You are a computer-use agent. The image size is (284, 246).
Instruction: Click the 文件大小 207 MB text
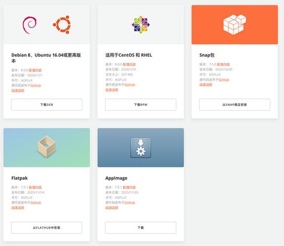point(119,74)
